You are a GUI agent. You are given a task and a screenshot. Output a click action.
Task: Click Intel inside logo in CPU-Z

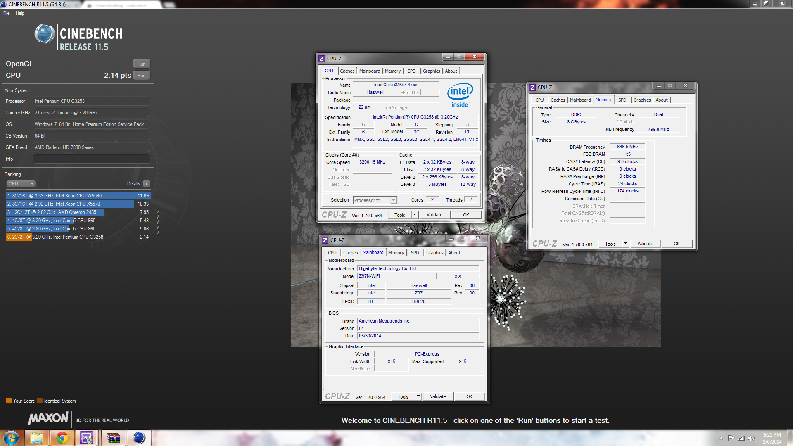tap(460, 95)
